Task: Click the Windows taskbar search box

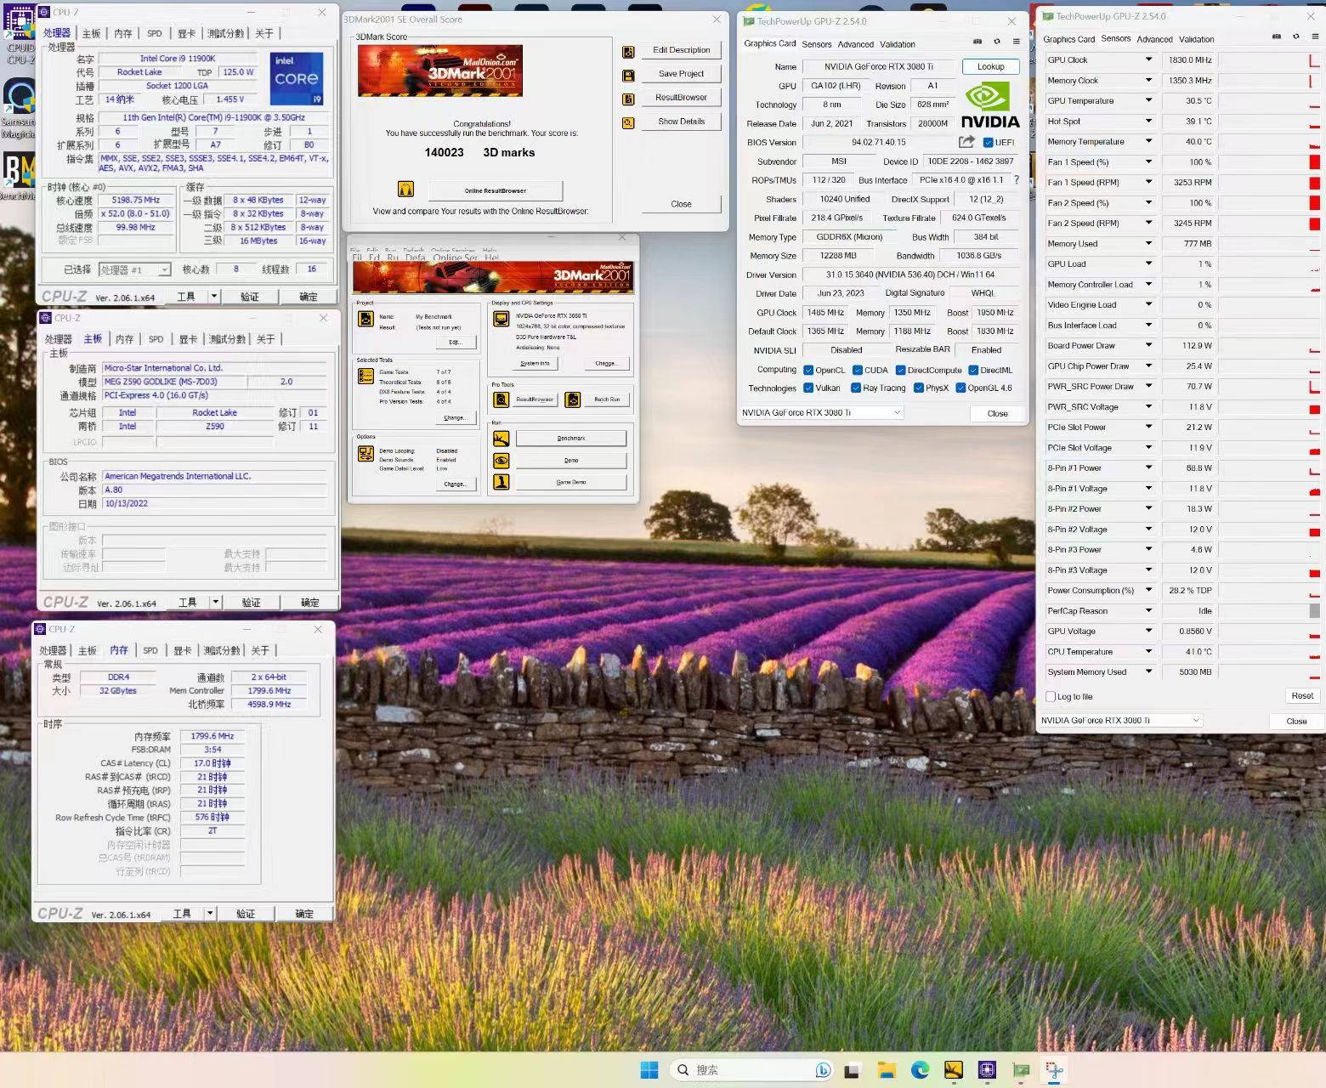Action: click(x=751, y=1070)
